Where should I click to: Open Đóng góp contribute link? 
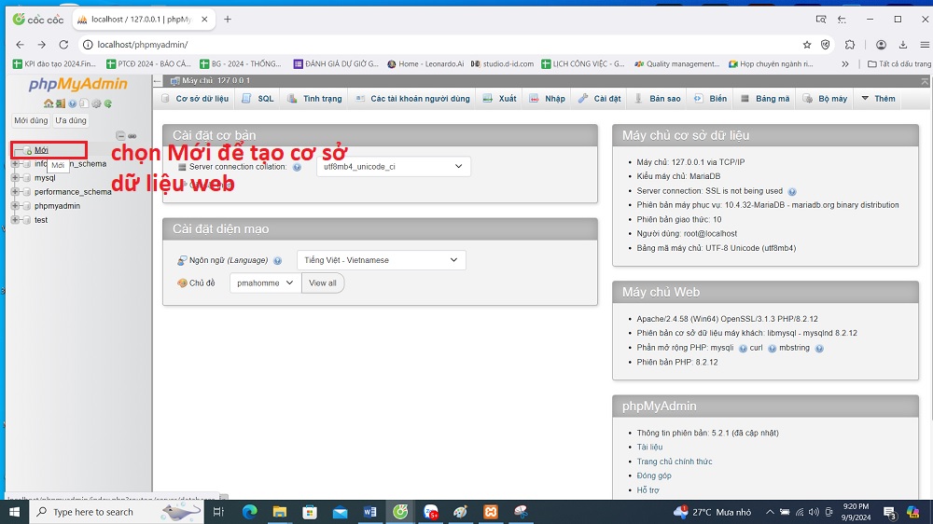[x=654, y=476]
